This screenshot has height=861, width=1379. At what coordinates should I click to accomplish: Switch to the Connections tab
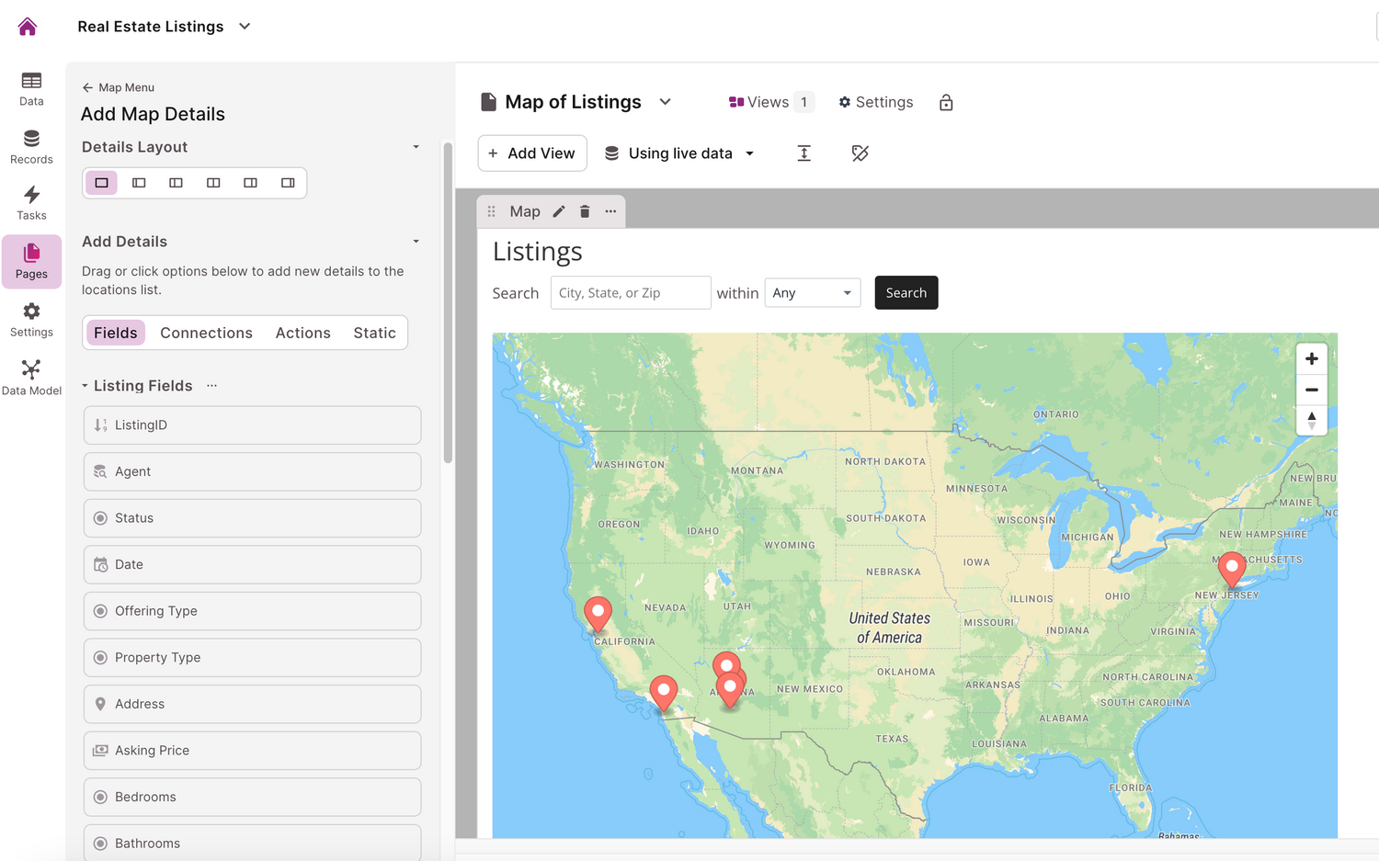[206, 332]
